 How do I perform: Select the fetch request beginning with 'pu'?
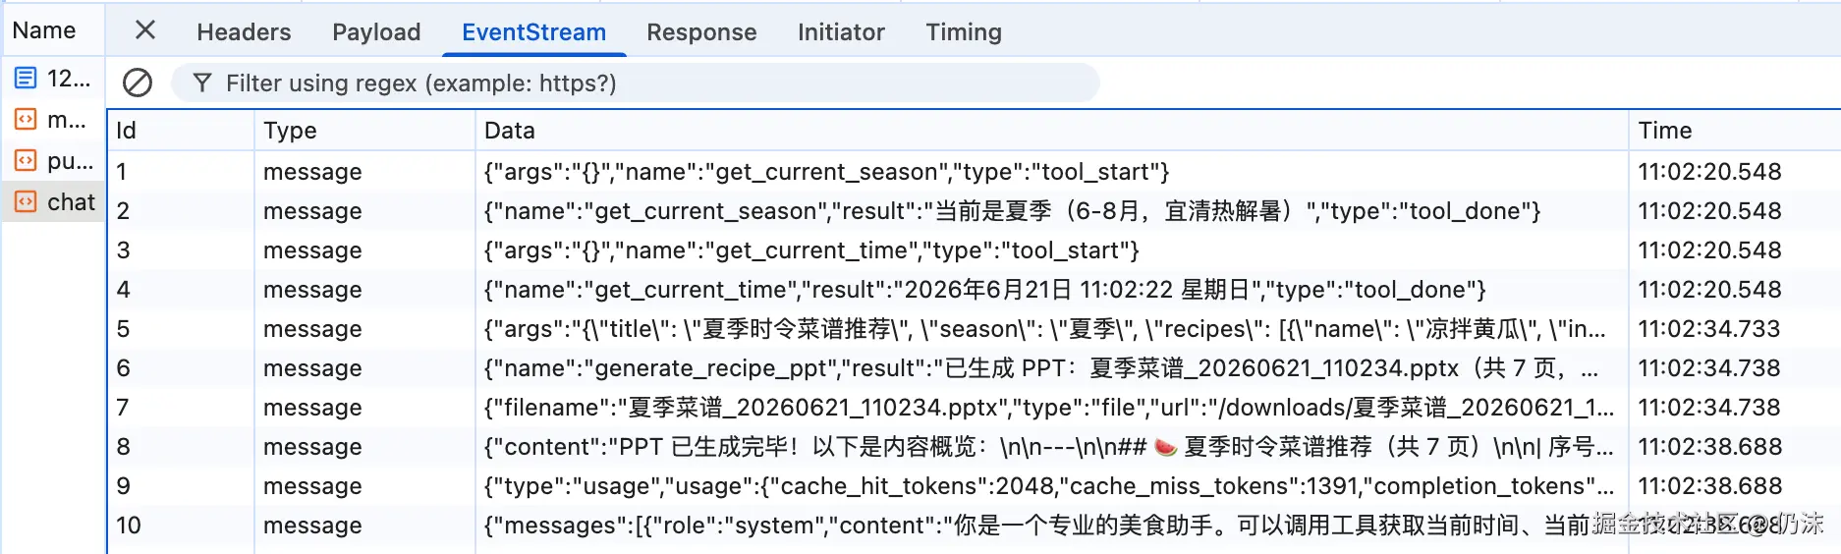pyautogui.click(x=54, y=160)
